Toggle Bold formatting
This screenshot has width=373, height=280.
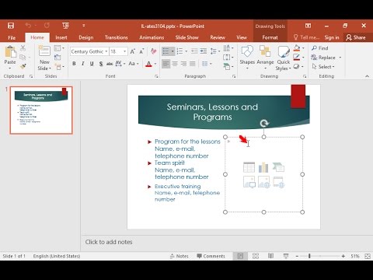coord(74,64)
